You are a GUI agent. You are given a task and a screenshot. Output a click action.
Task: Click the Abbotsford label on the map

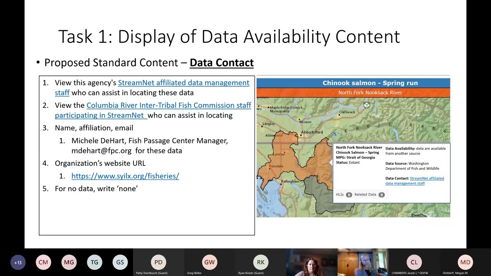[x=312, y=132]
